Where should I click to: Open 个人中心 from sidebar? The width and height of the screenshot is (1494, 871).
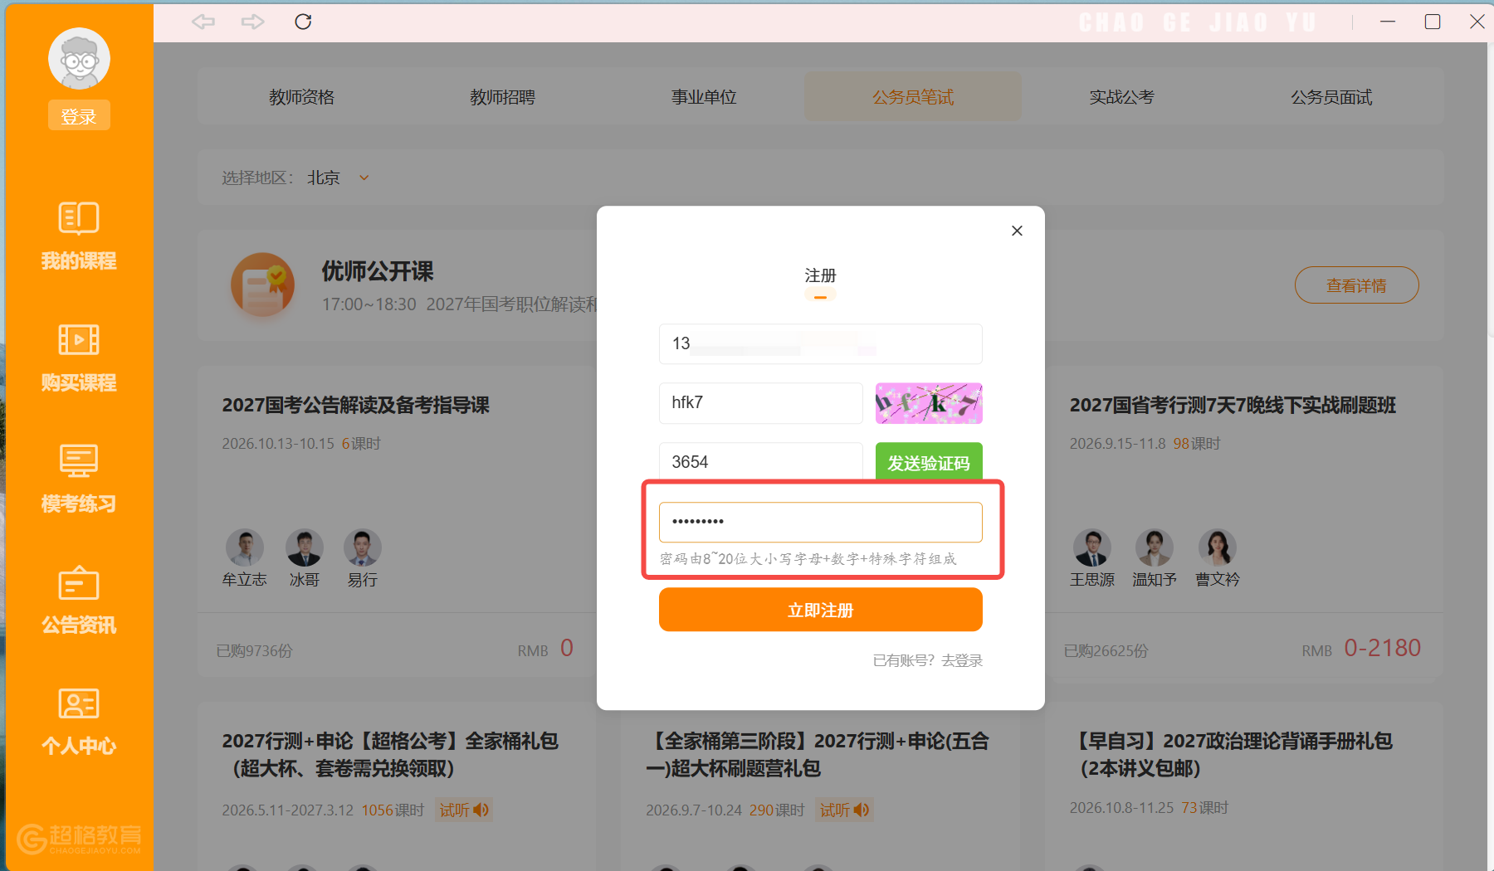pos(79,722)
